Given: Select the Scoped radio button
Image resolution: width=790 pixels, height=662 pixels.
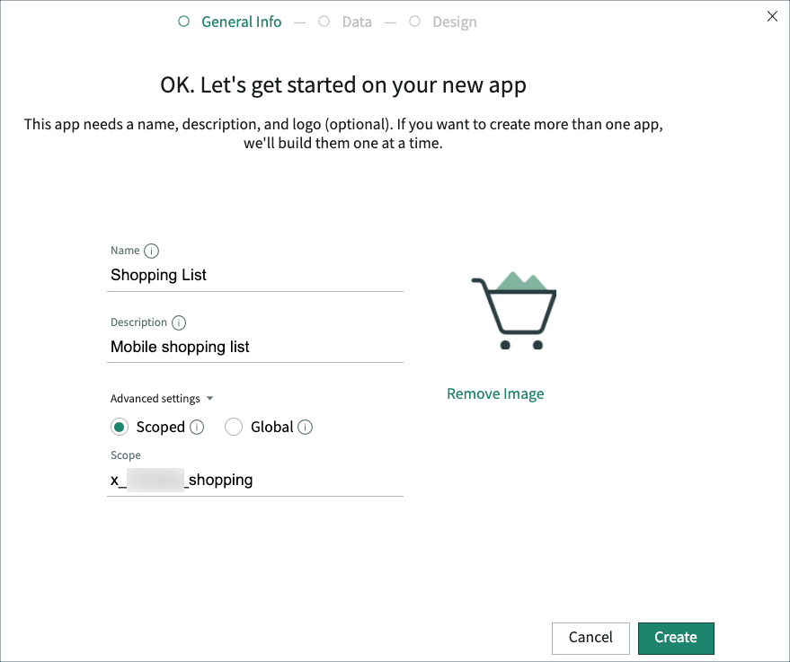Looking at the screenshot, I should click(x=118, y=427).
